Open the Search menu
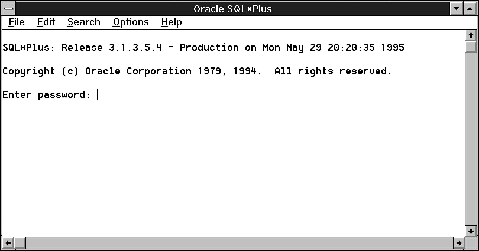 [x=84, y=22]
